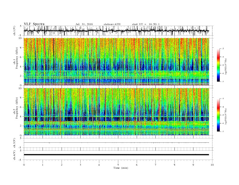Click the "ch.1 Frequency (kHz)" axis label
The width and height of the screenshot is (239, 185).
point(16,58)
